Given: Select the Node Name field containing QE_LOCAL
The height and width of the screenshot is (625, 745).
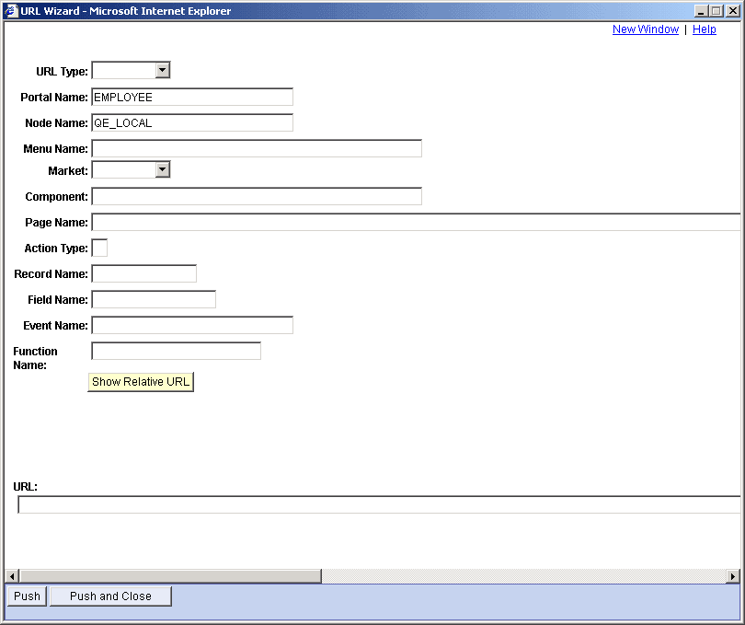Looking at the screenshot, I should click(191, 122).
